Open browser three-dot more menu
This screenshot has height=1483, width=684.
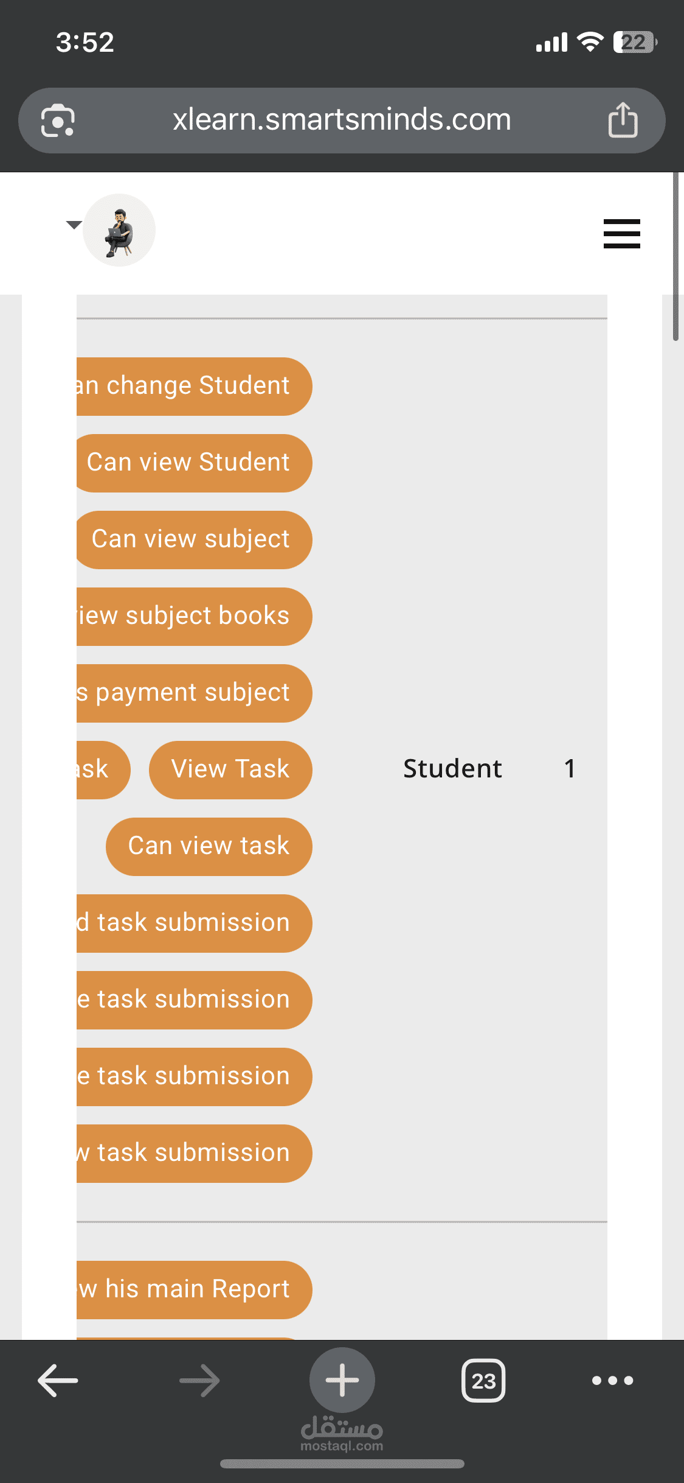[612, 1380]
